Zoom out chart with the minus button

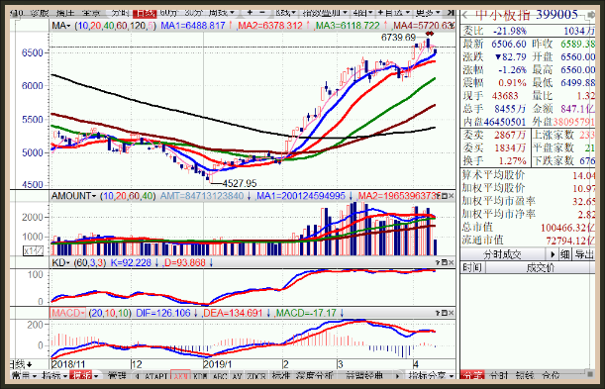[262, 13]
